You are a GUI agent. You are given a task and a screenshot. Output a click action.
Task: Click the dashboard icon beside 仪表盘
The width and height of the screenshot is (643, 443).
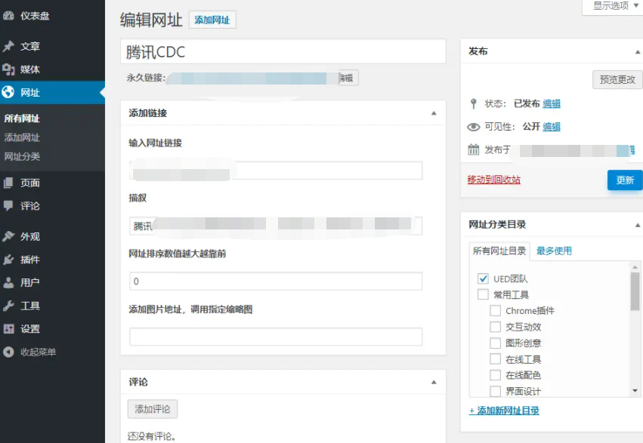(8, 15)
